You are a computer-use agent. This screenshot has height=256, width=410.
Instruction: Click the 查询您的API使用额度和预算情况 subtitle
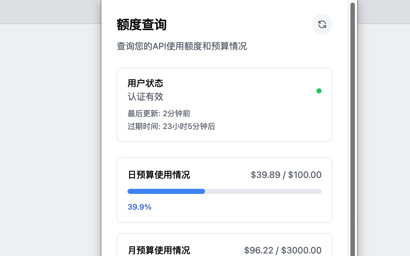(x=182, y=46)
